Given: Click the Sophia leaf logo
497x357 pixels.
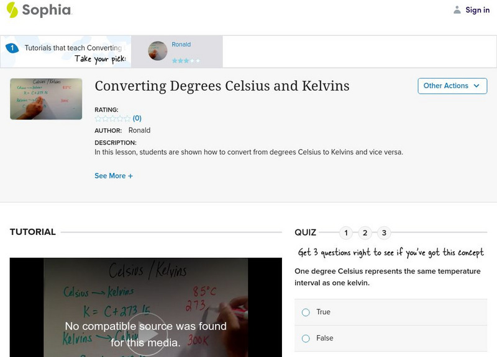Looking at the screenshot, I should 12,11.
